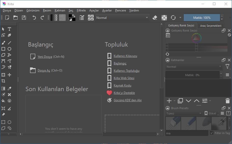
Task: Click the Matlık 100% opacity slider
Action: [x=202, y=18]
